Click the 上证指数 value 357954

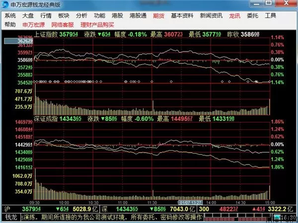point(69,34)
